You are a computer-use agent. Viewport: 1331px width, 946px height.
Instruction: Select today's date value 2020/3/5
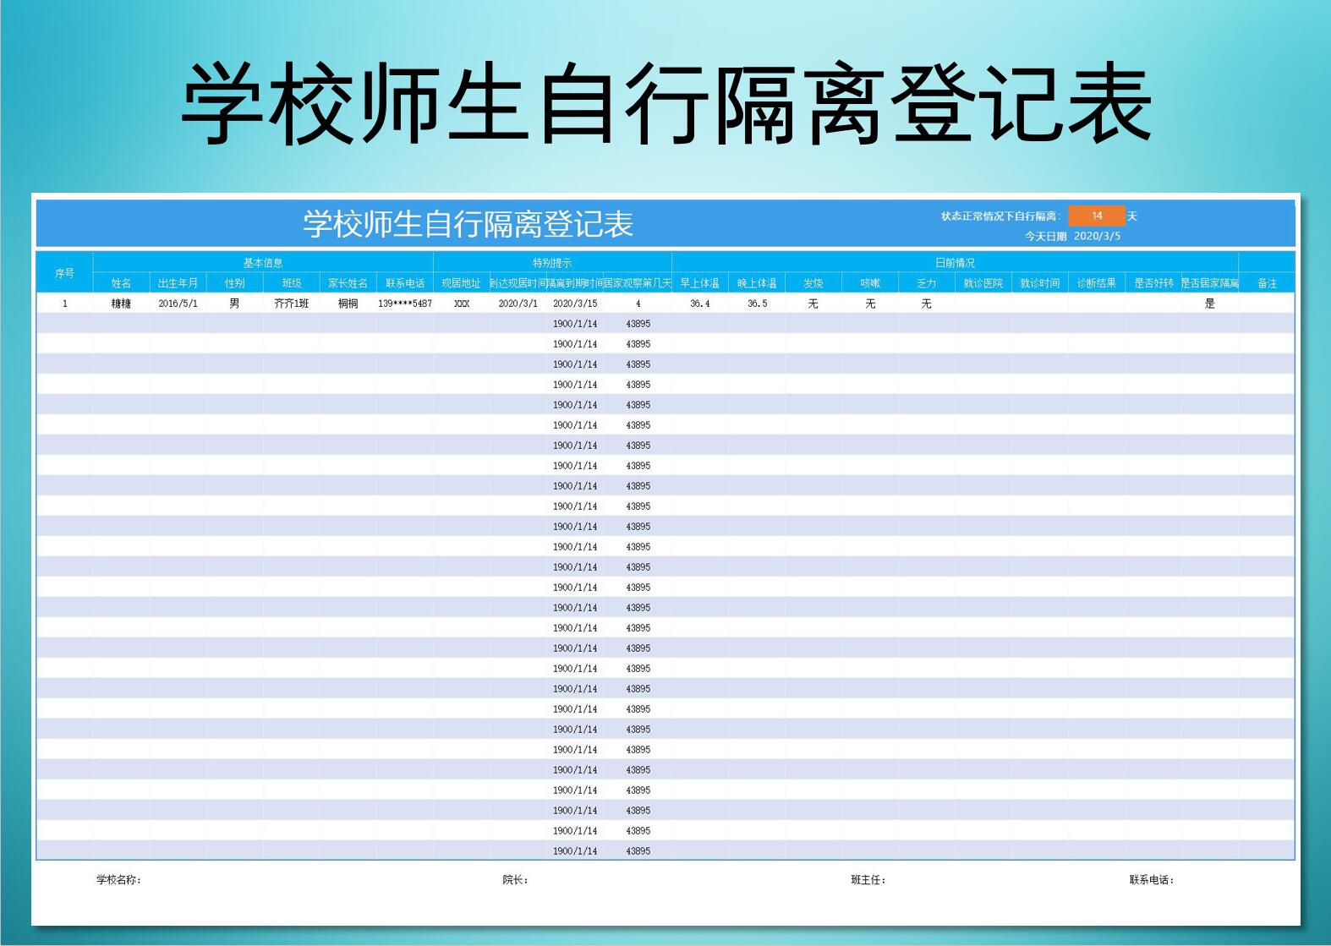[1097, 236]
